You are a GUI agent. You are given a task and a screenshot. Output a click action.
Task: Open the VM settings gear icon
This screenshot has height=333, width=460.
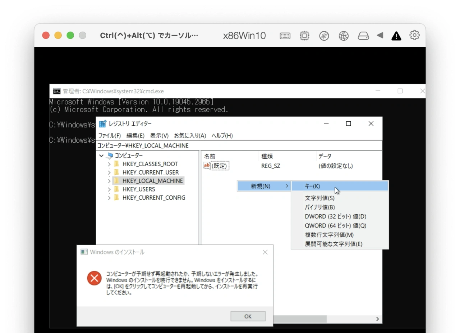pyautogui.click(x=414, y=35)
